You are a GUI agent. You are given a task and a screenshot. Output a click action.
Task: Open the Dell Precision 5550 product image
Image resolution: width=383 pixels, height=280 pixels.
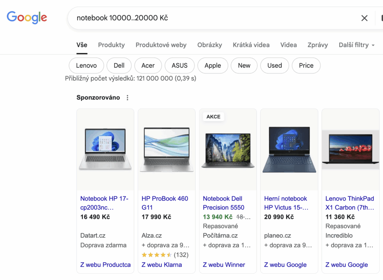(228, 149)
